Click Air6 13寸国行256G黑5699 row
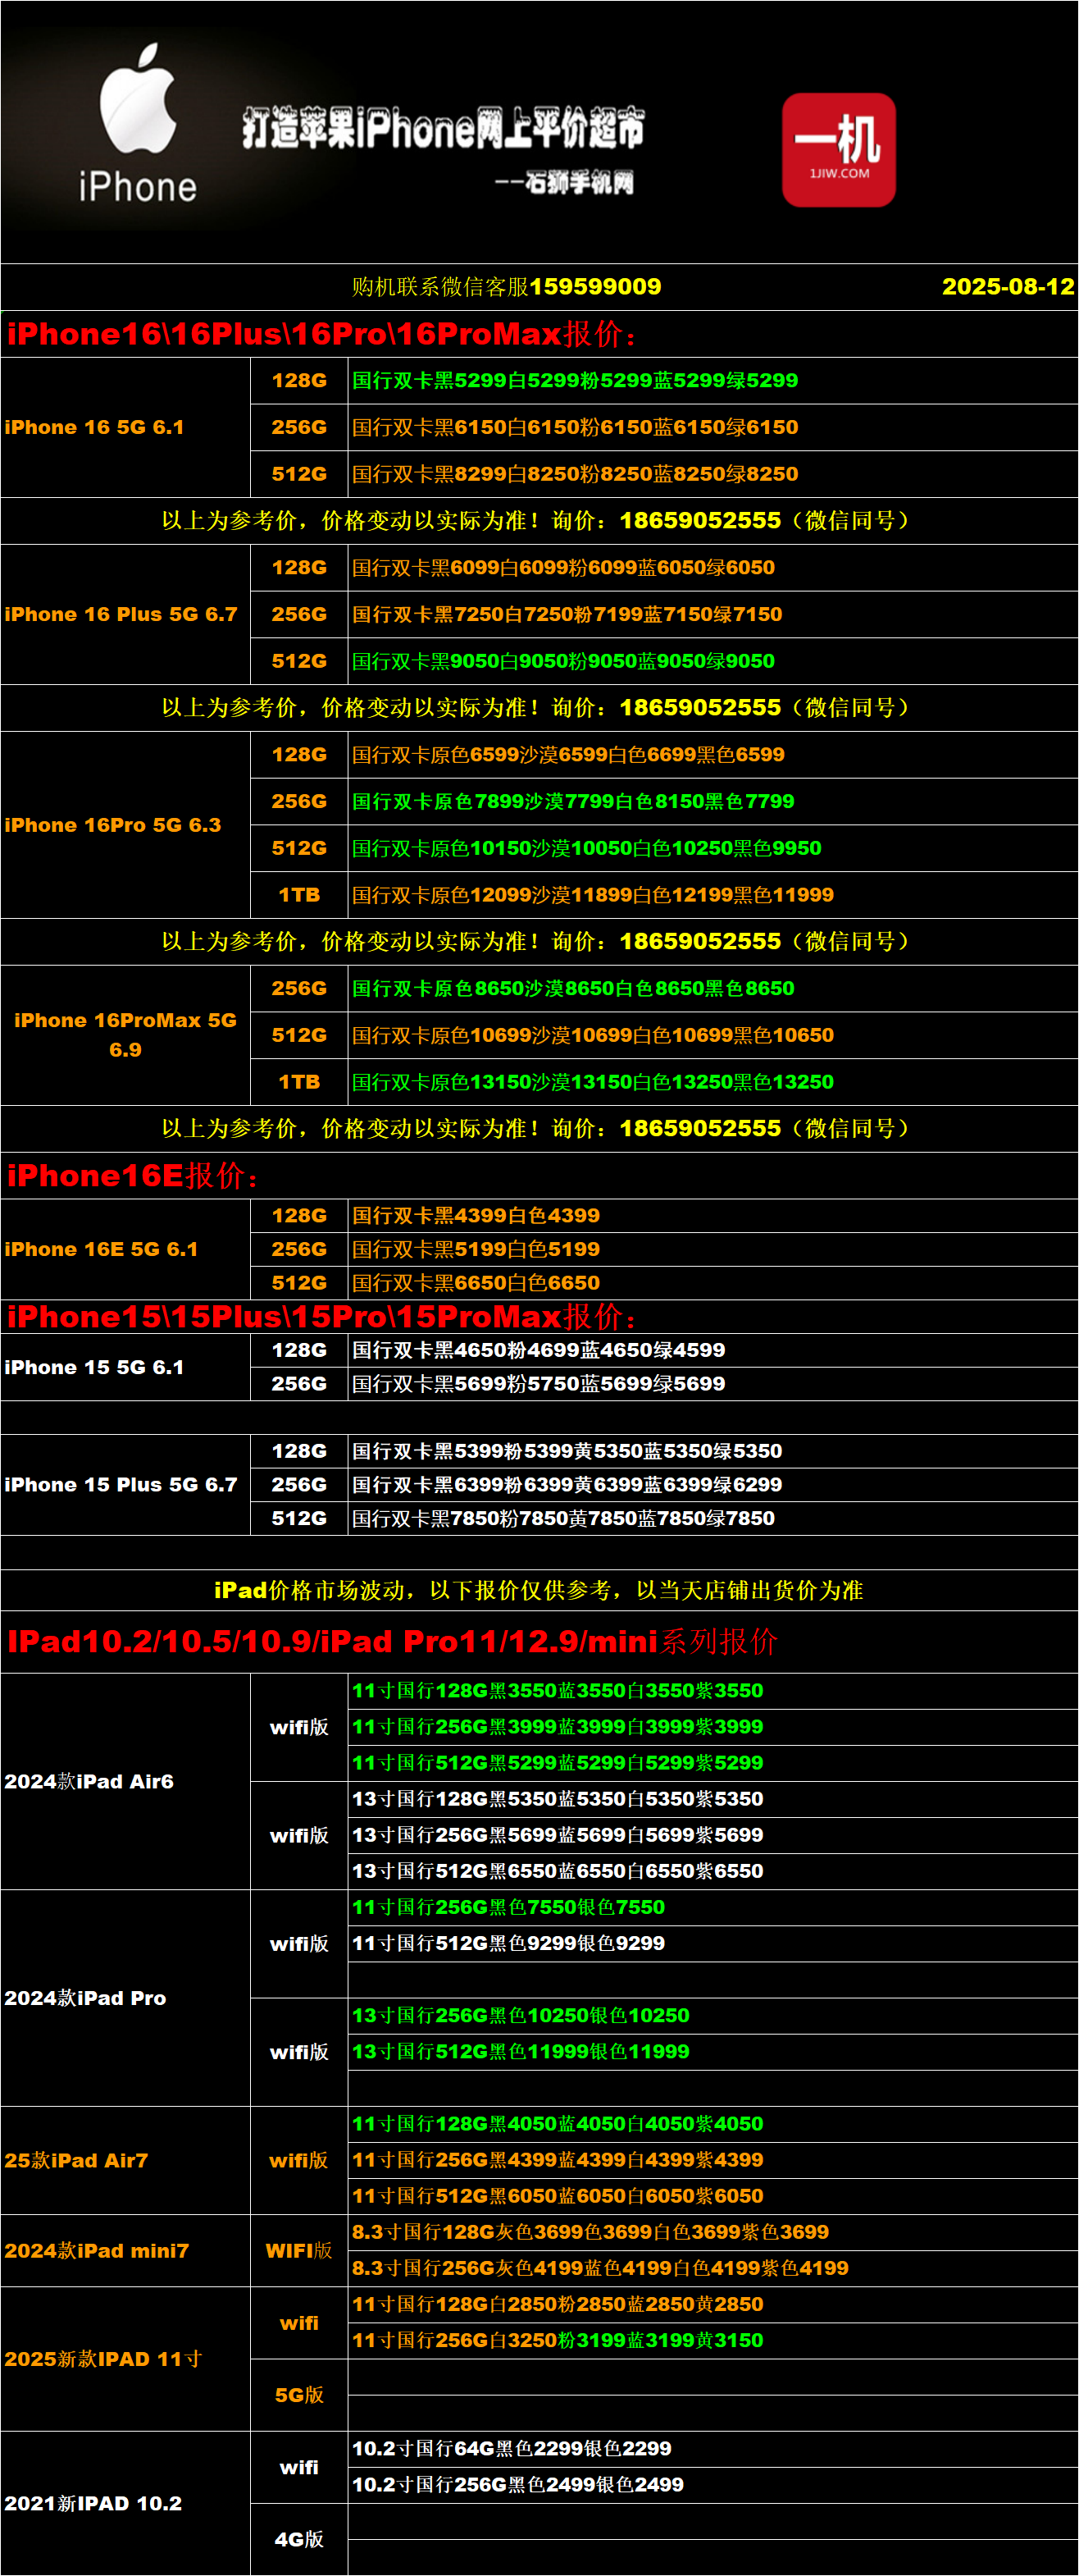 713,1835
